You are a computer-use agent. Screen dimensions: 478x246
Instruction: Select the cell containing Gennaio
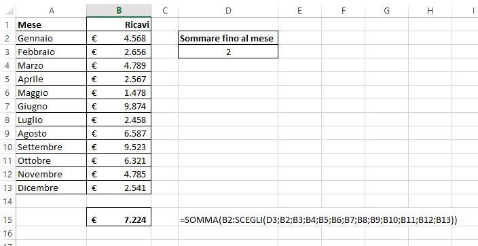(51, 38)
